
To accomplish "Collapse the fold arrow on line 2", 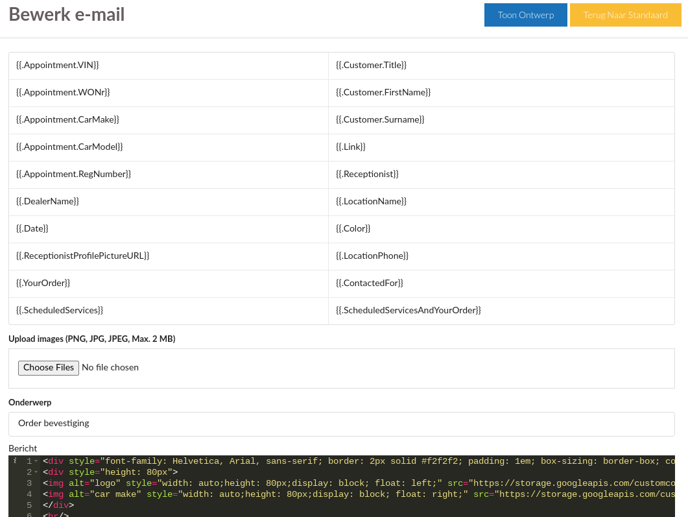I will pyautogui.click(x=36, y=472).
